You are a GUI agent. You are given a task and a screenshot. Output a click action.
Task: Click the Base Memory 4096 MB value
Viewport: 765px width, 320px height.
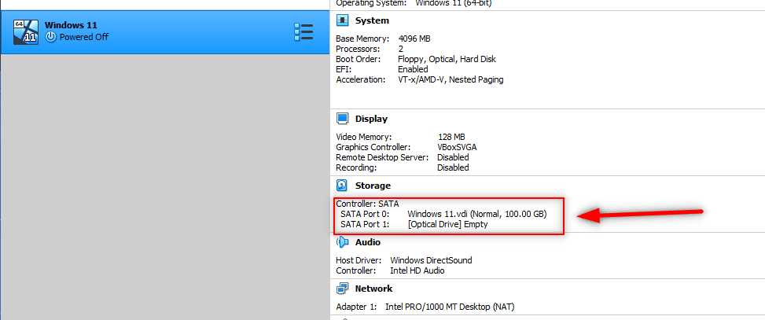(414, 39)
